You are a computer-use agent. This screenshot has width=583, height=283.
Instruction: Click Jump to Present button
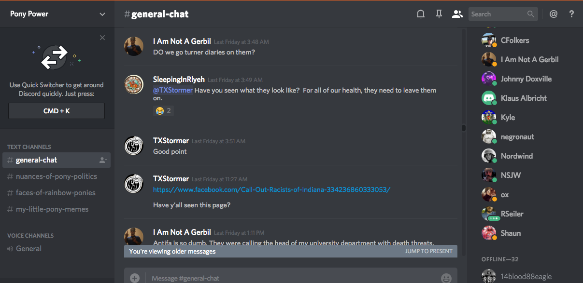(x=428, y=251)
